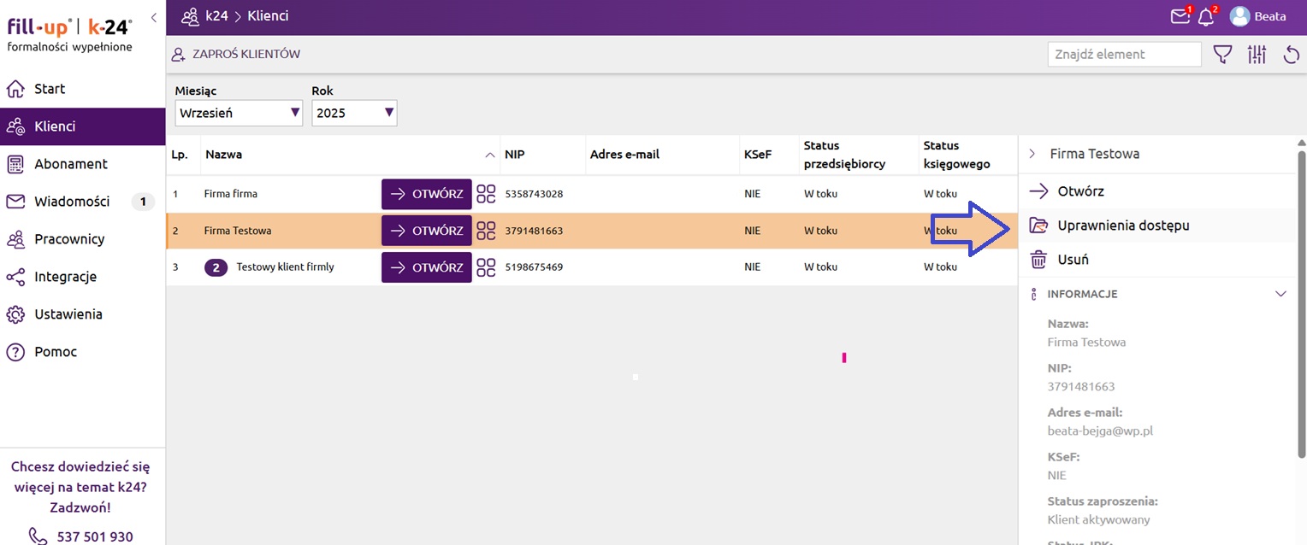Open Beata user profile avatar

[1239, 16]
